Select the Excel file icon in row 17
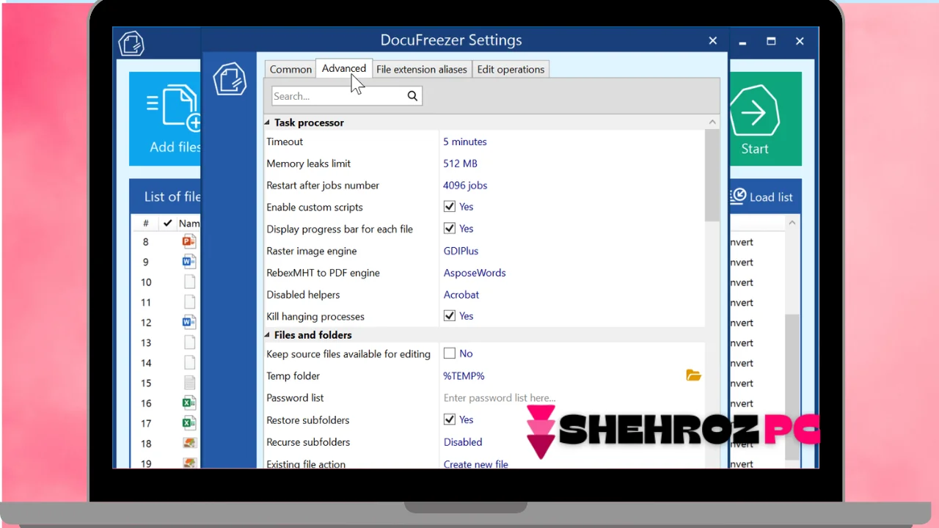Screen dimensions: 939x528 coord(189,422)
